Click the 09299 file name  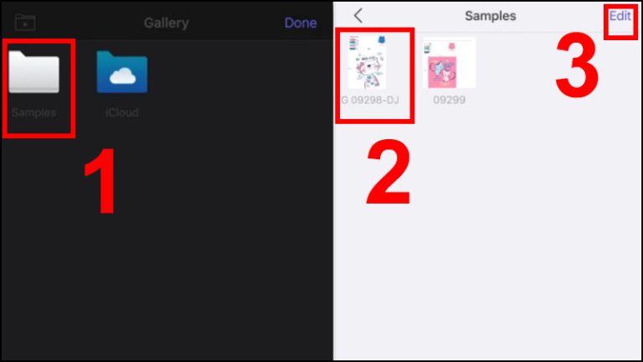point(449,101)
